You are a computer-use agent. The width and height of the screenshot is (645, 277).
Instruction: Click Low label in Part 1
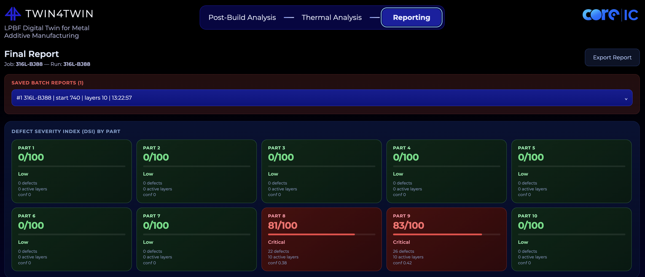23,174
